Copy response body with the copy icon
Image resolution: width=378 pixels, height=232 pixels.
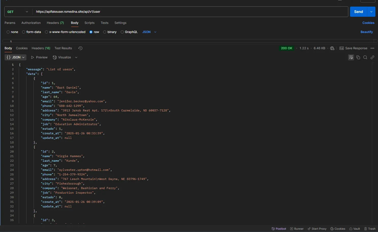(x=358, y=57)
